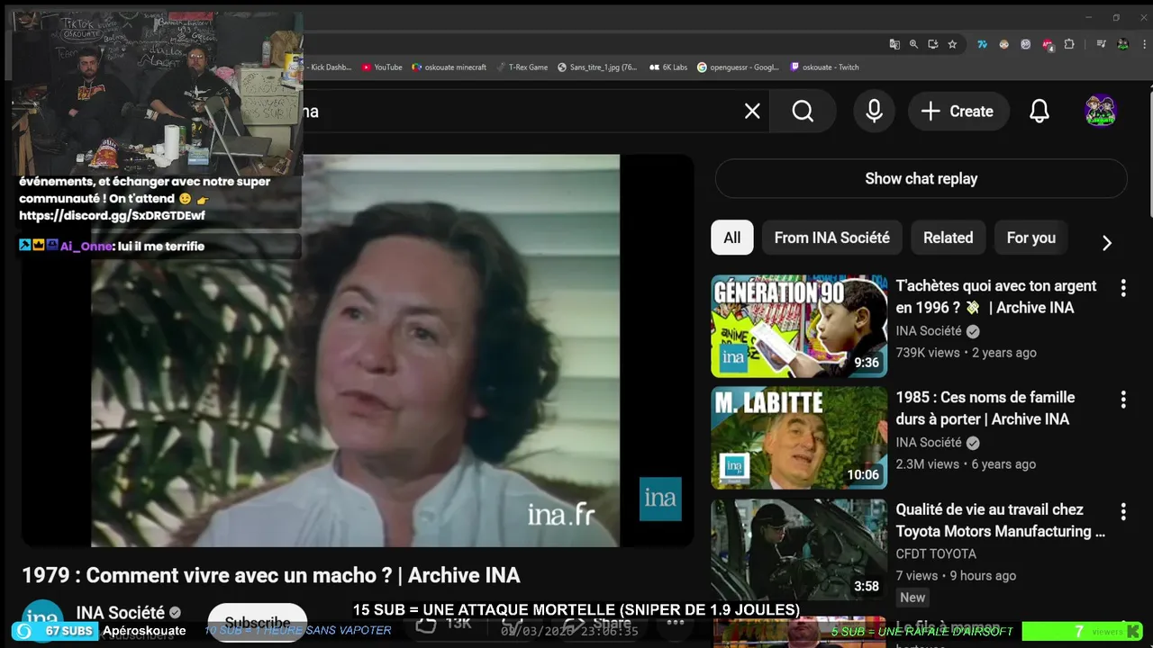The height and width of the screenshot is (648, 1153).
Task: Open title "1985 : Ces noms de famille durs à porter"
Action: pyautogui.click(x=985, y=408)
